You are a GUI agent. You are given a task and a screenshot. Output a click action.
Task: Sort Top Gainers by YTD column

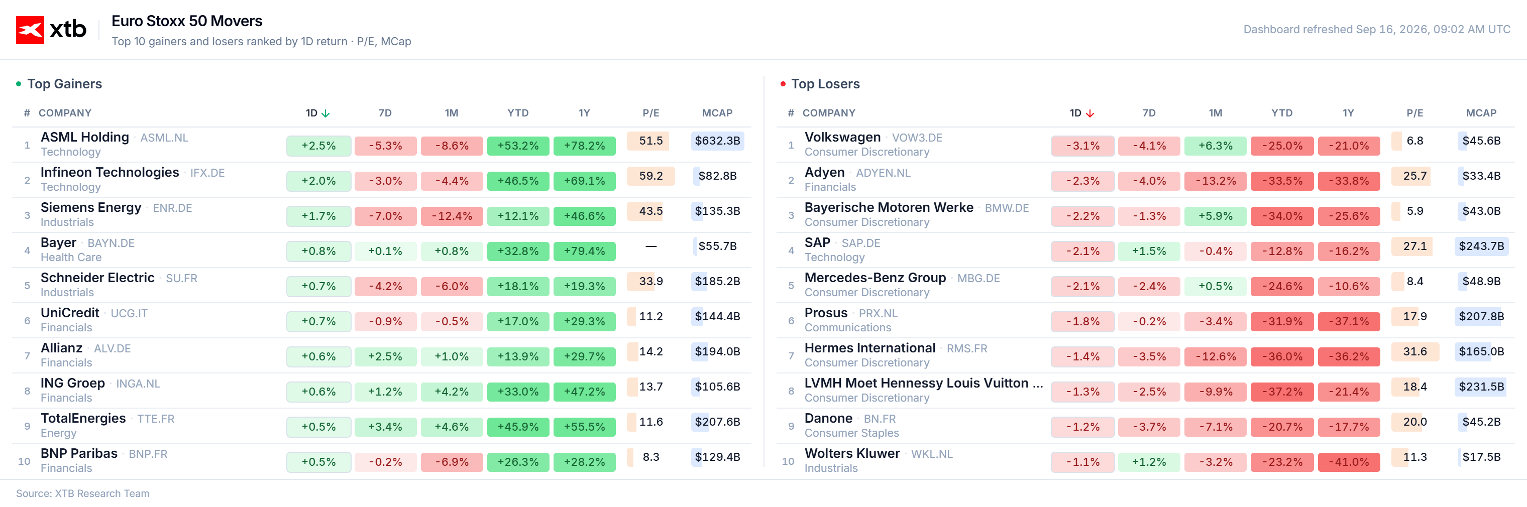coord(518,113)
